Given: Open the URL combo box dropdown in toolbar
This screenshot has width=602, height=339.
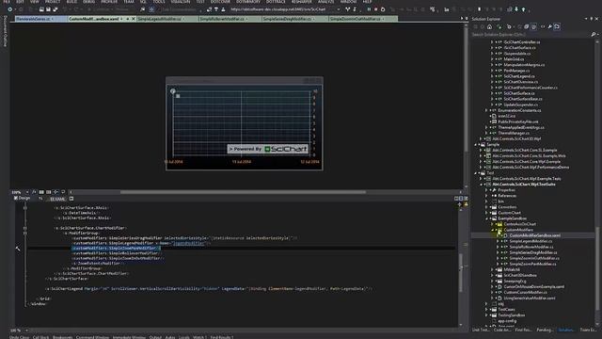Looking at the screenshot, I should click(338, 9).
